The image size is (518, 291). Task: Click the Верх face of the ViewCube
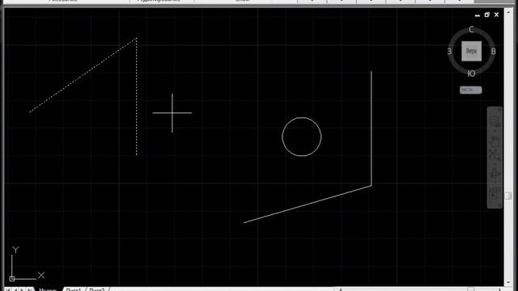point(471,51)
